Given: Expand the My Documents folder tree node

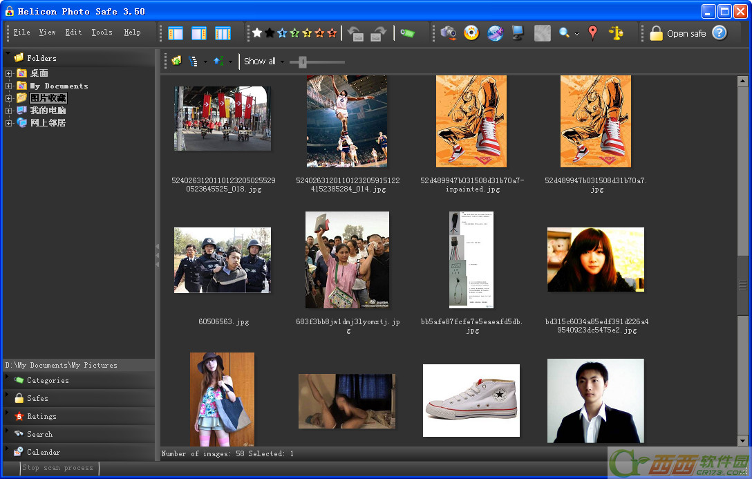Looking at the screenshot, I should (x=8, y=86).
